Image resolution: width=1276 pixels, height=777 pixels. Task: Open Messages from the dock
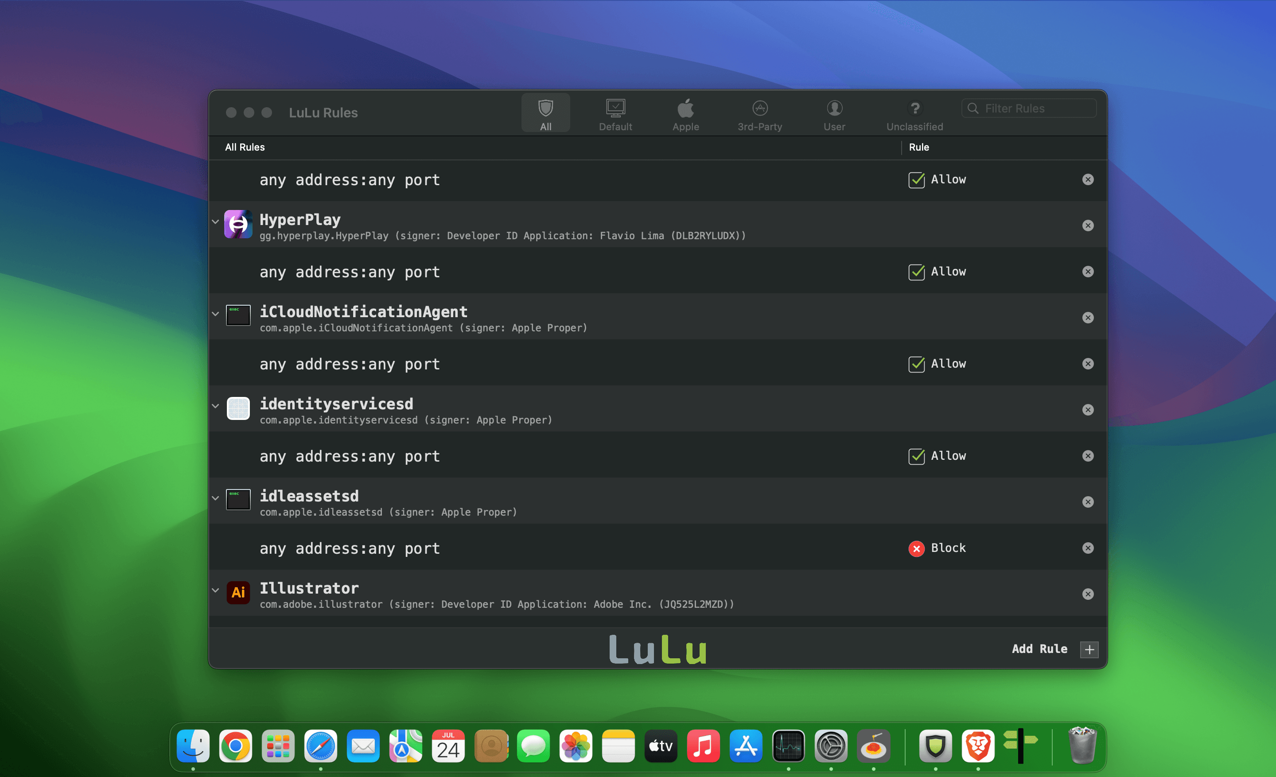(533, 746)
